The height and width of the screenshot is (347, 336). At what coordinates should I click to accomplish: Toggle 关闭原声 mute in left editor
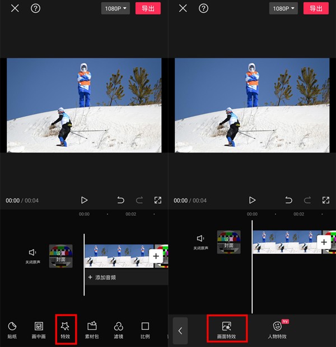click(32, 256)
